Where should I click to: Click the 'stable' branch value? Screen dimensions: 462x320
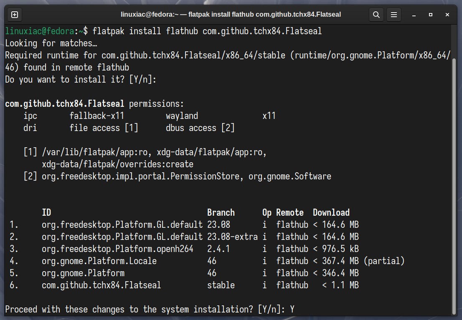pyautogui.click(x=221, y=285)
